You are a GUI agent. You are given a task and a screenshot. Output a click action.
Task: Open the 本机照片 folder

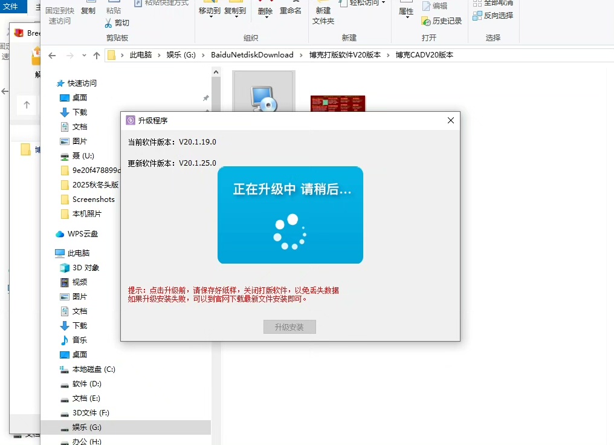coord(86,213)
